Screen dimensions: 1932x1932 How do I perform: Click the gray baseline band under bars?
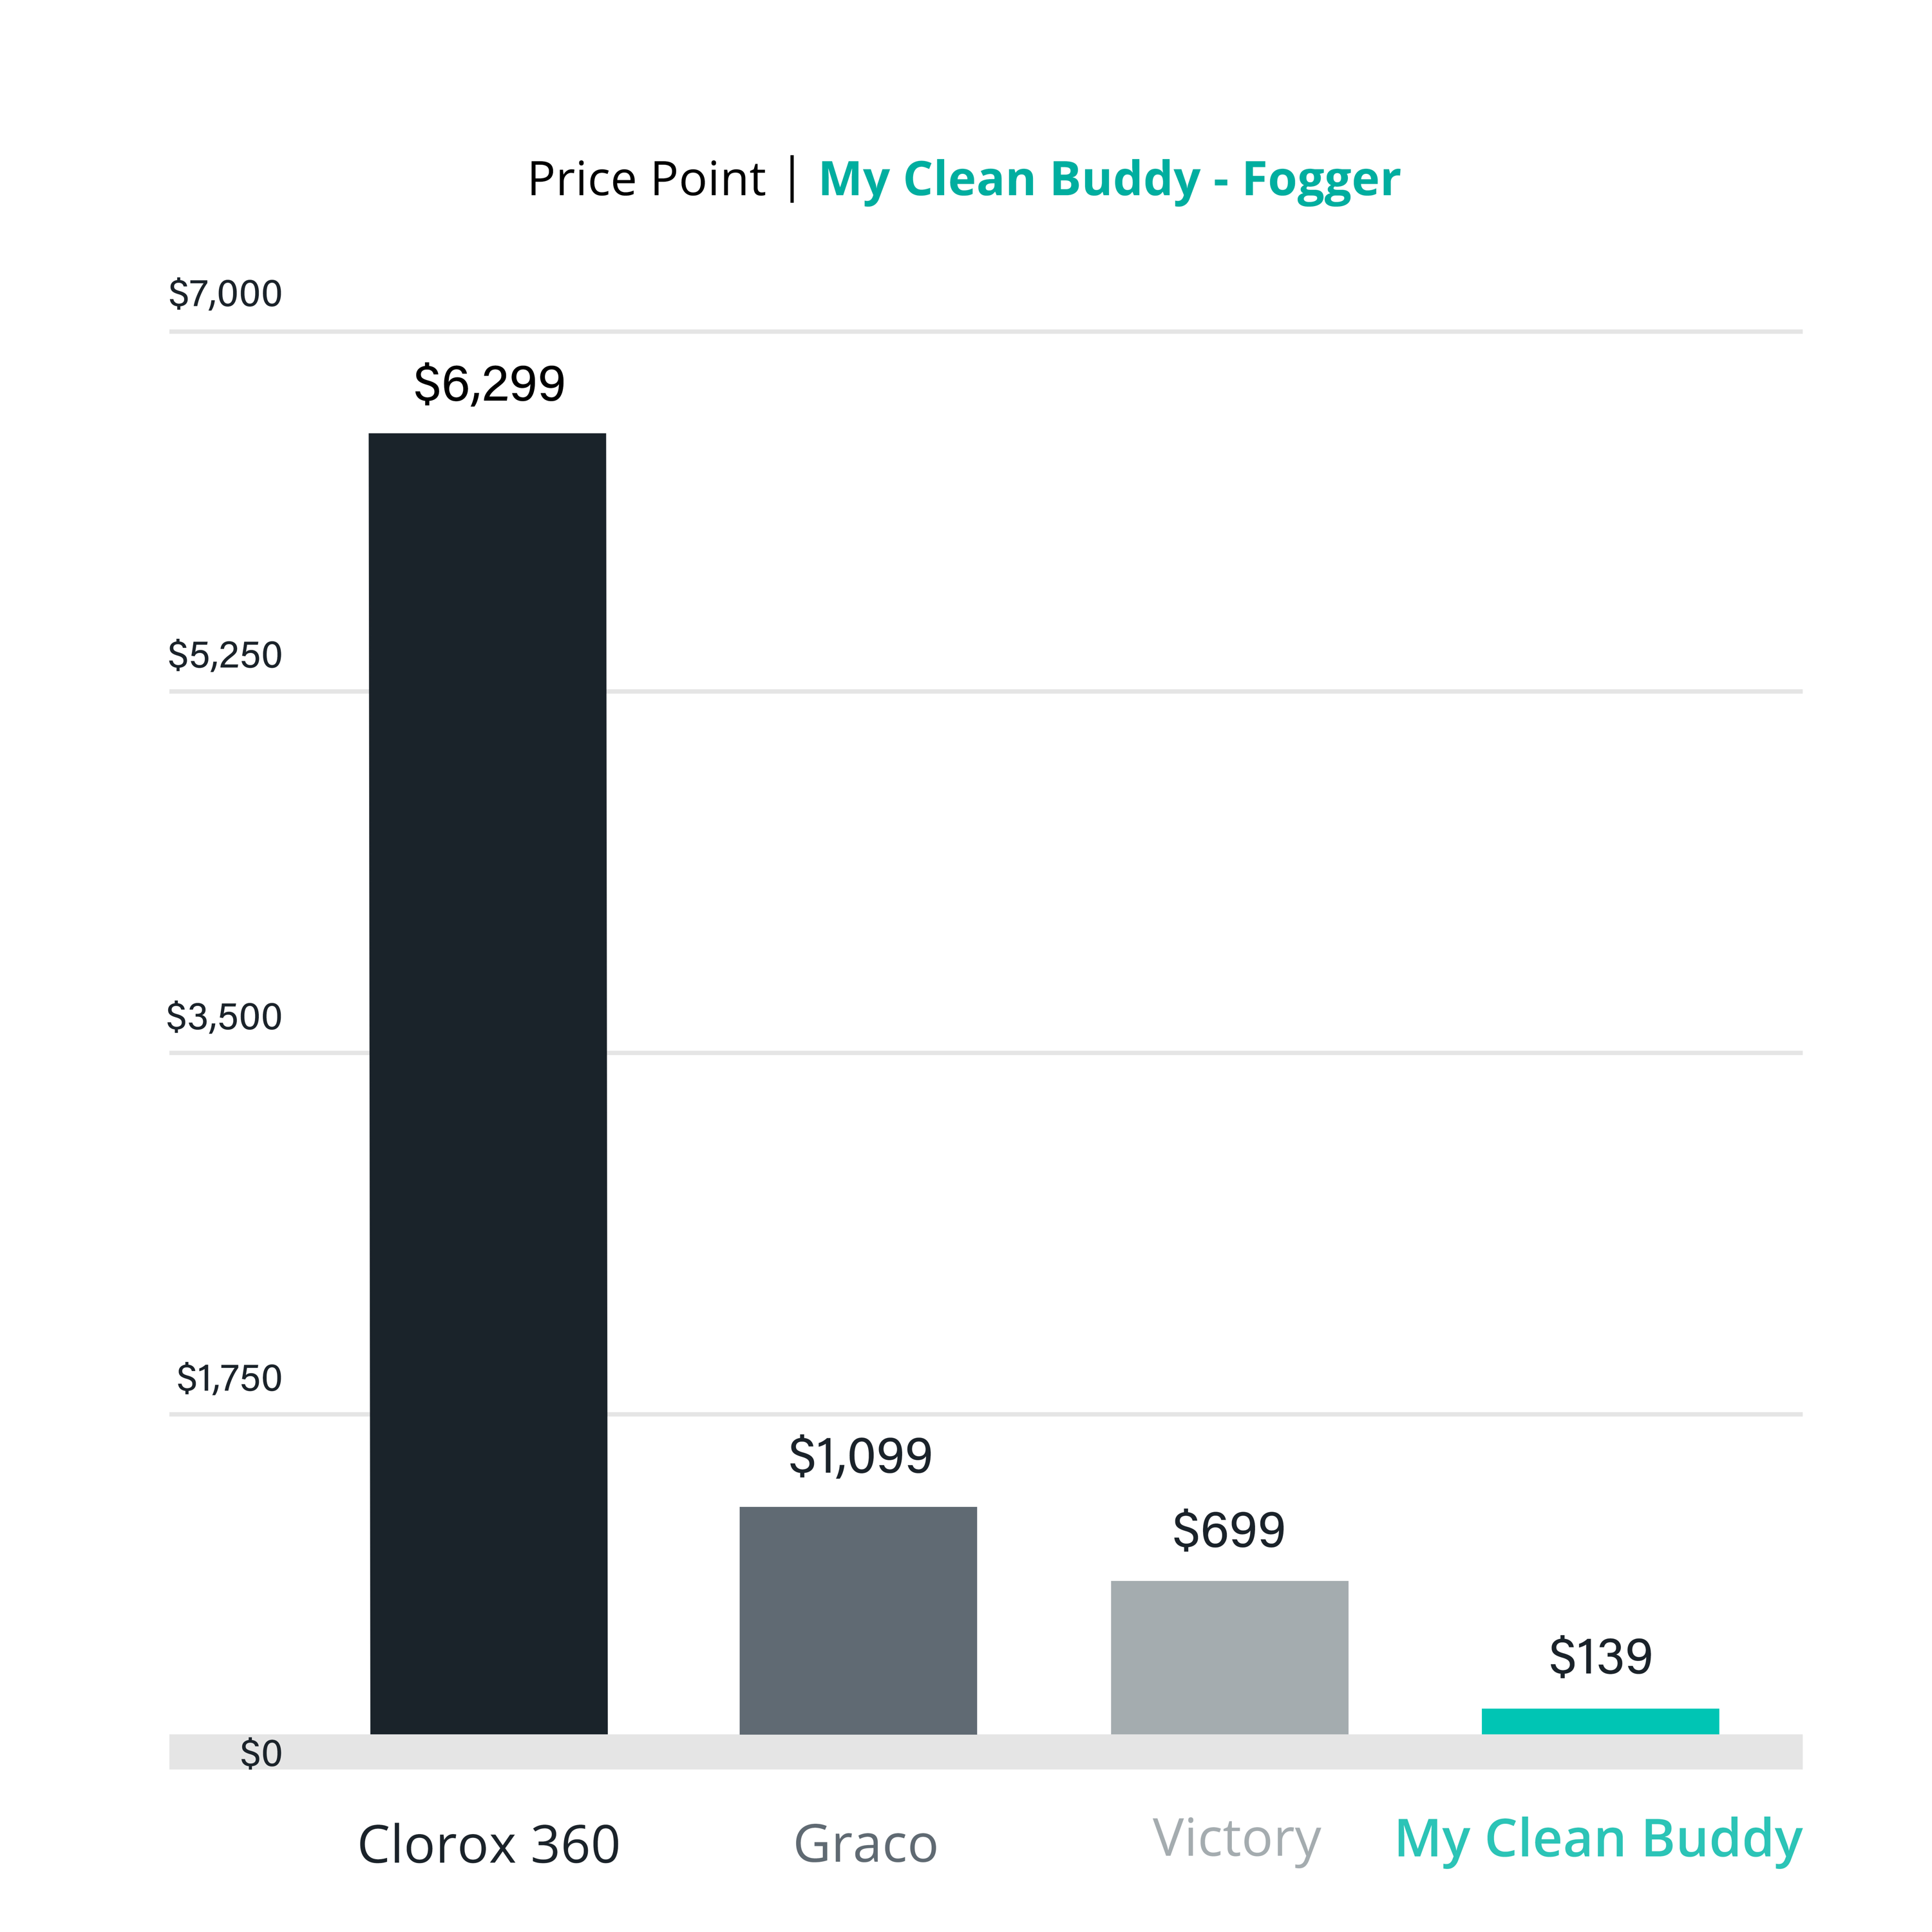coord(986,1752)
